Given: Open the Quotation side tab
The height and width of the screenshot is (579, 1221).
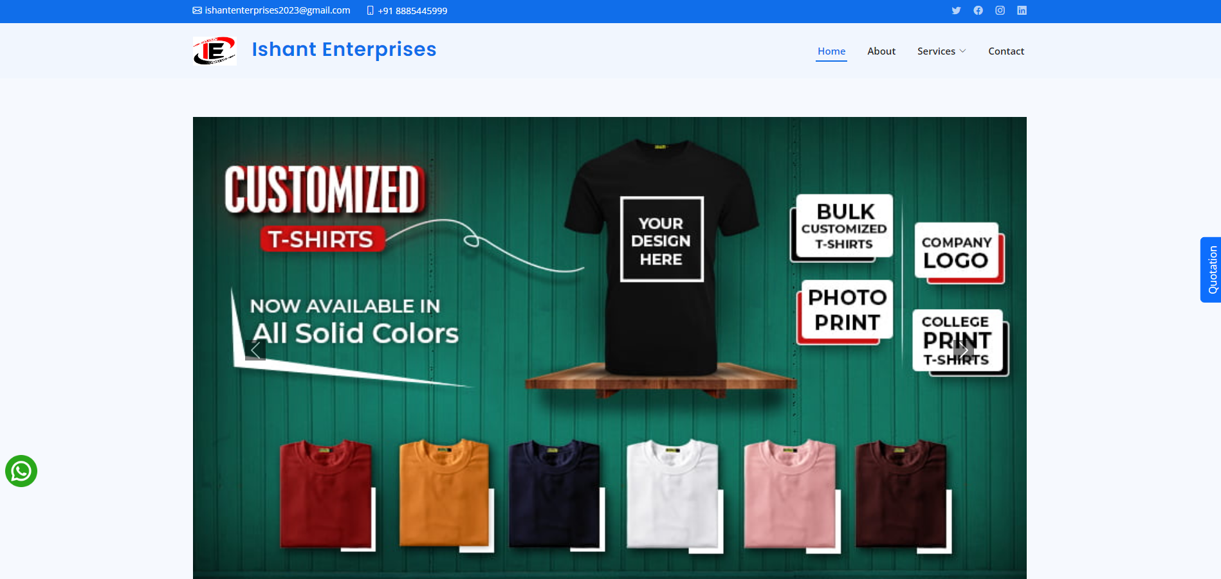Looking at the screenshot, I should (1211, 270).
